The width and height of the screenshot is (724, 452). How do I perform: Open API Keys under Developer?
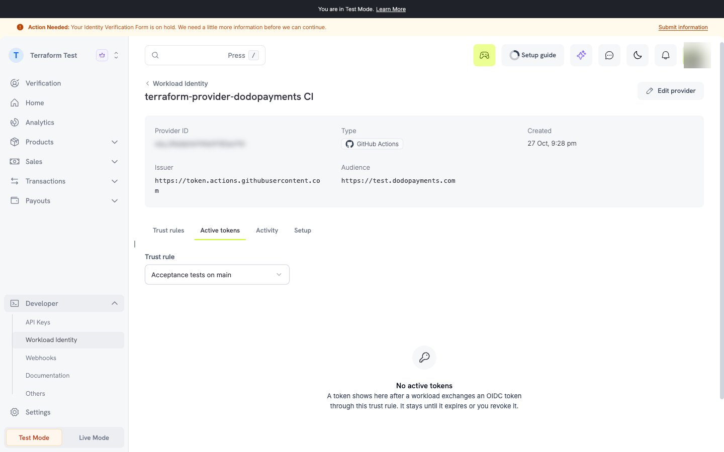point(38,322)
